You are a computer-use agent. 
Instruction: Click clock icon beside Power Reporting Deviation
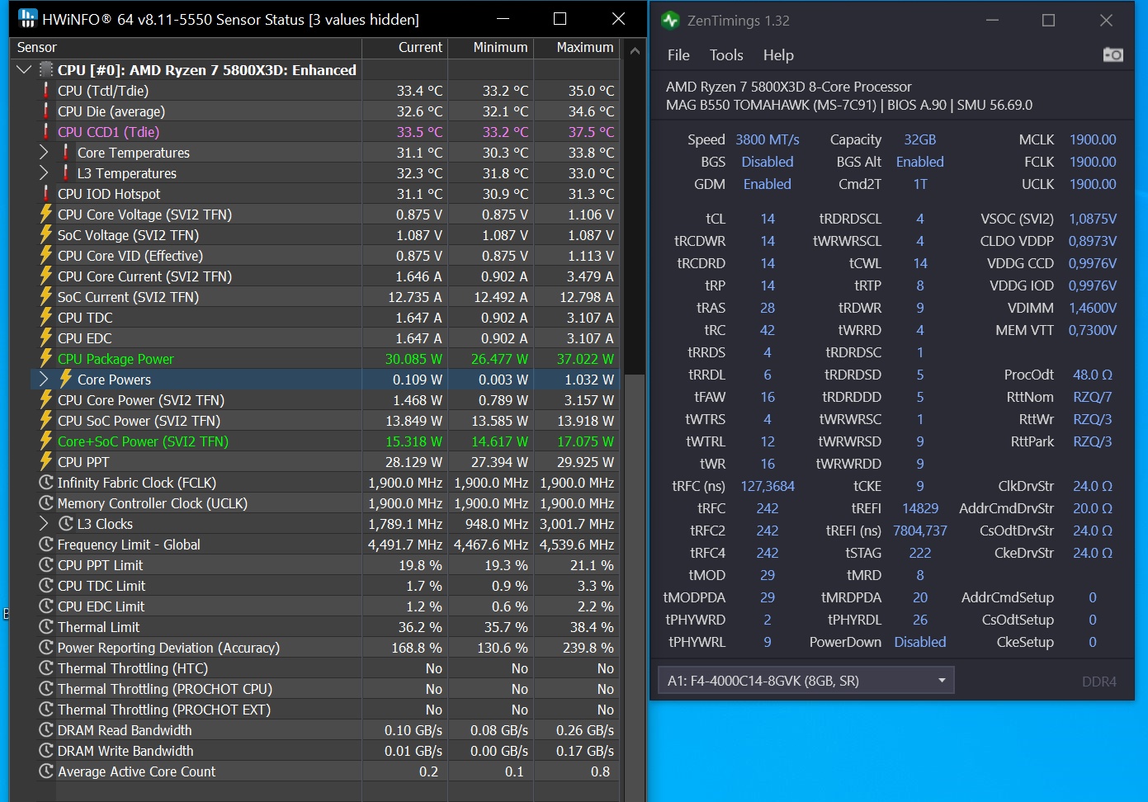point(46,648)
